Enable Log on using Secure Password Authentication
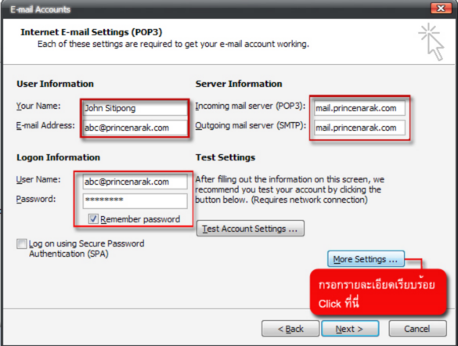The width and height of the screenshot is (458, 346). (21, 243)
